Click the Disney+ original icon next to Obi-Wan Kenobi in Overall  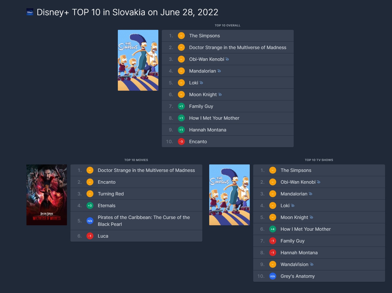227,59
